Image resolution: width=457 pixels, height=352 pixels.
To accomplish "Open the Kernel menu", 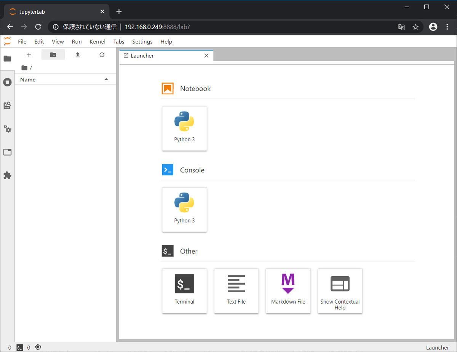I will [97, 41].
